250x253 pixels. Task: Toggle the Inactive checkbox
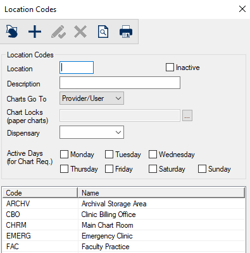click(170, 68)
